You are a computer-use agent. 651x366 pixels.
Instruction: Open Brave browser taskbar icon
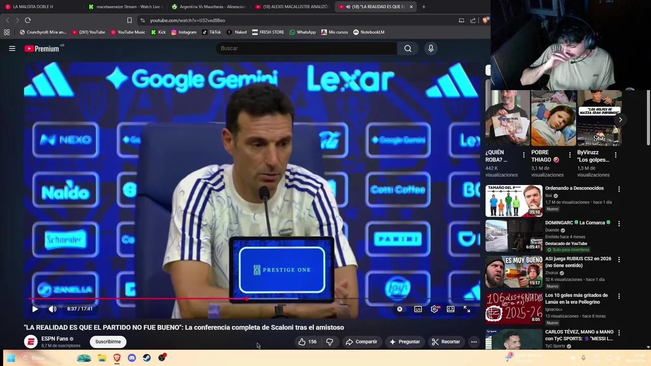coord(117,358)
